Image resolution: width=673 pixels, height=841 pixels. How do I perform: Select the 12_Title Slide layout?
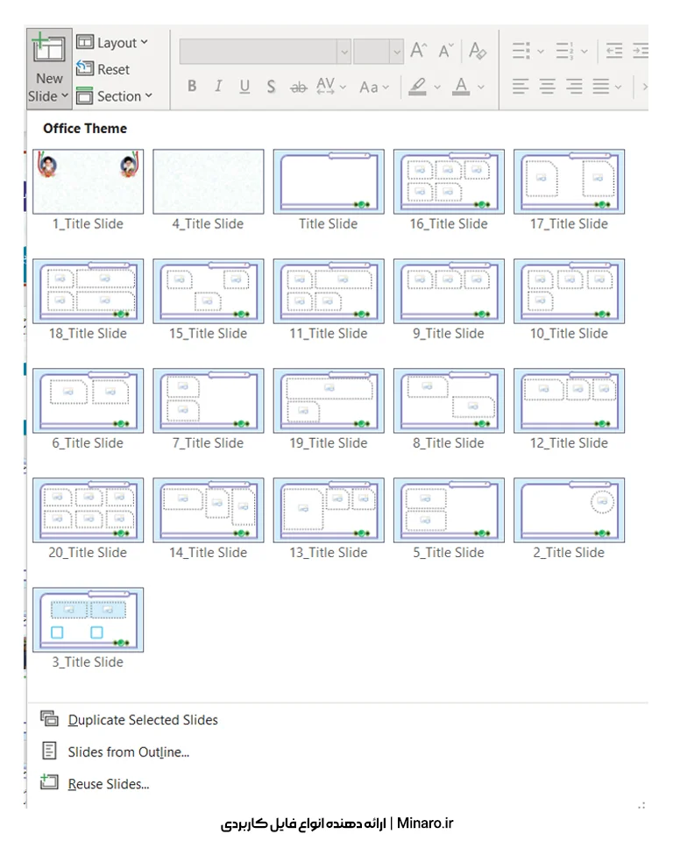pos(569,409)
